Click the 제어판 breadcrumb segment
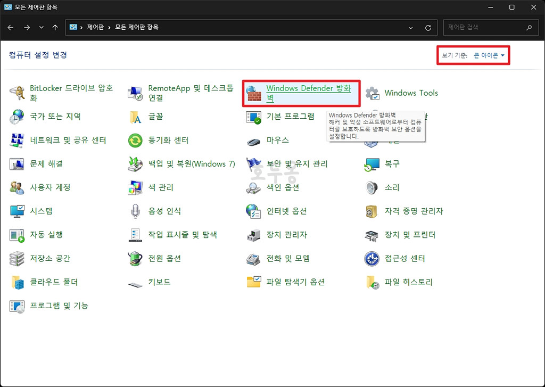 point(95,27)
